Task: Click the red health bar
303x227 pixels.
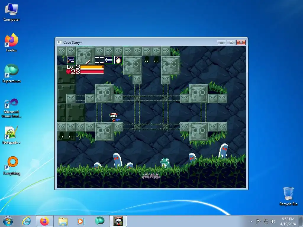Action: 92,72
